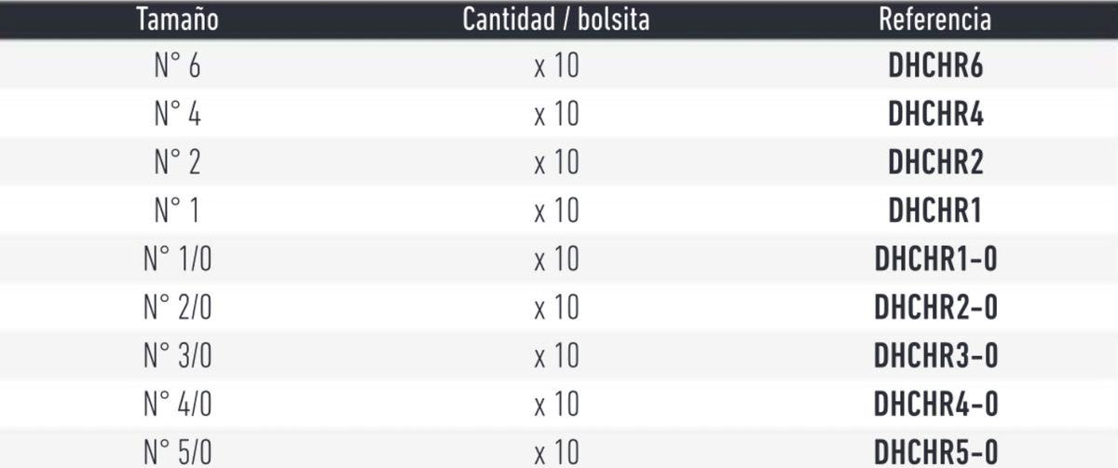
Task: Click the Referencia column header
Action: 935,21
